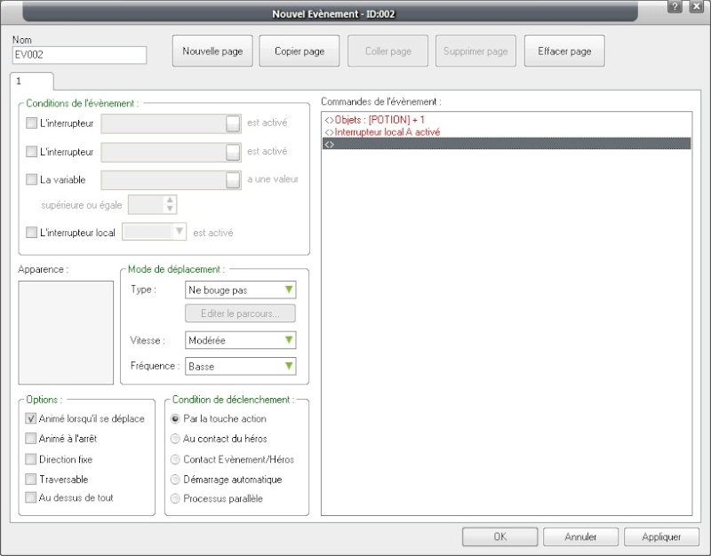Enable the first L'interrupteur condition checkbox
The height and width of the screenshot is (556, 711).
[31, 123]
